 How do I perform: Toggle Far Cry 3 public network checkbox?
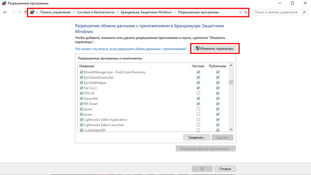coord(218,88)
